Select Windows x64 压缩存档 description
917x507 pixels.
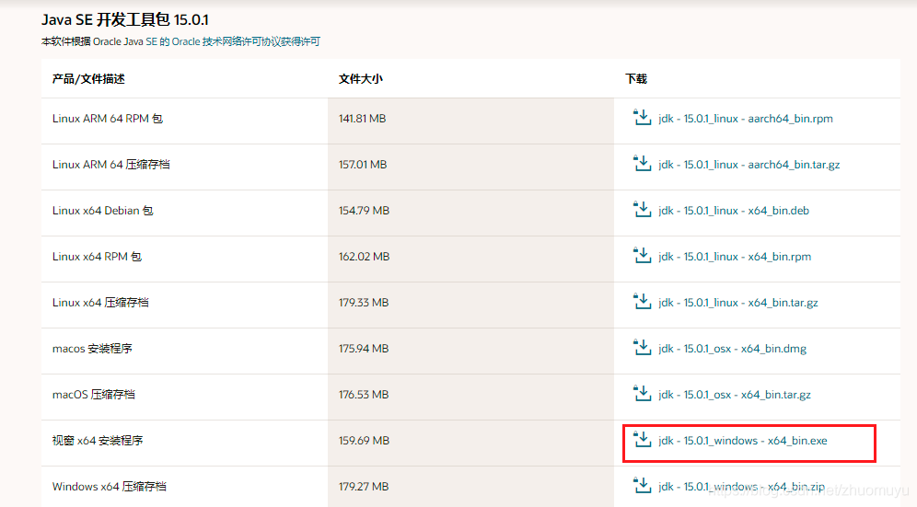110,487
